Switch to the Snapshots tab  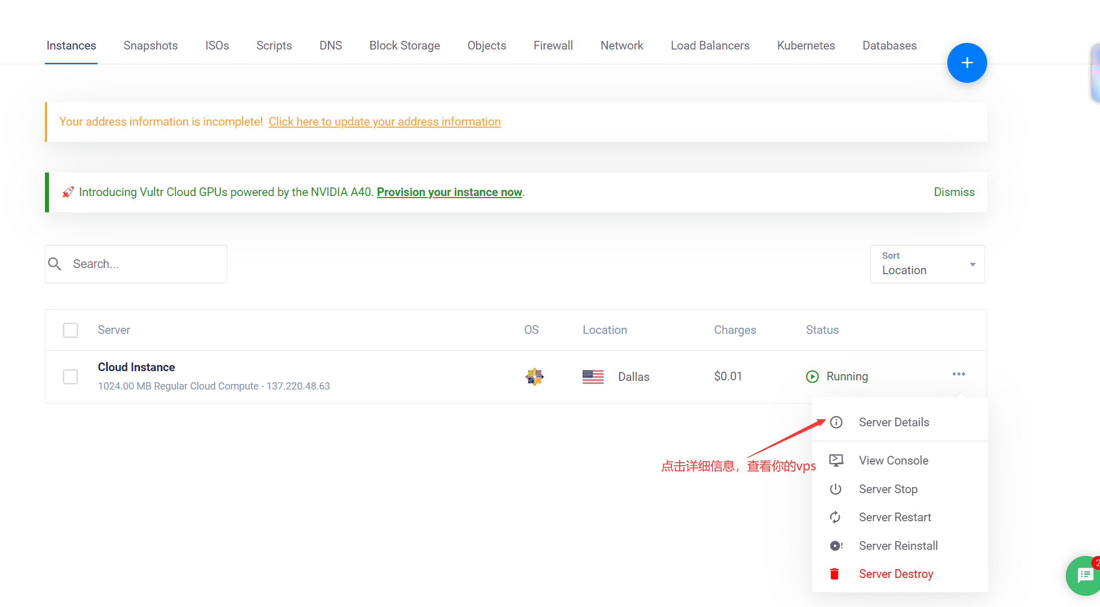click(150, 45)
